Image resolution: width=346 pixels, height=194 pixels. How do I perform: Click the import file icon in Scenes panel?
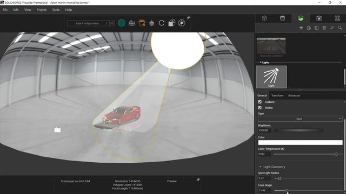click(x=309, y=27)
